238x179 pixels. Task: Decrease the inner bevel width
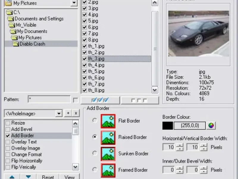pos(180,172)
